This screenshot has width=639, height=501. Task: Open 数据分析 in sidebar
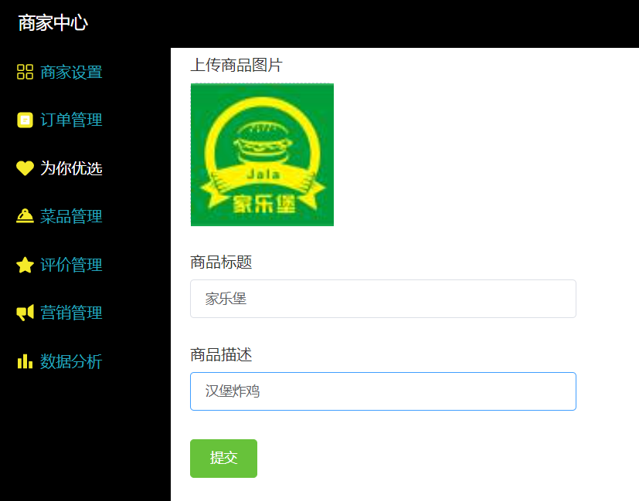point(71,361)
